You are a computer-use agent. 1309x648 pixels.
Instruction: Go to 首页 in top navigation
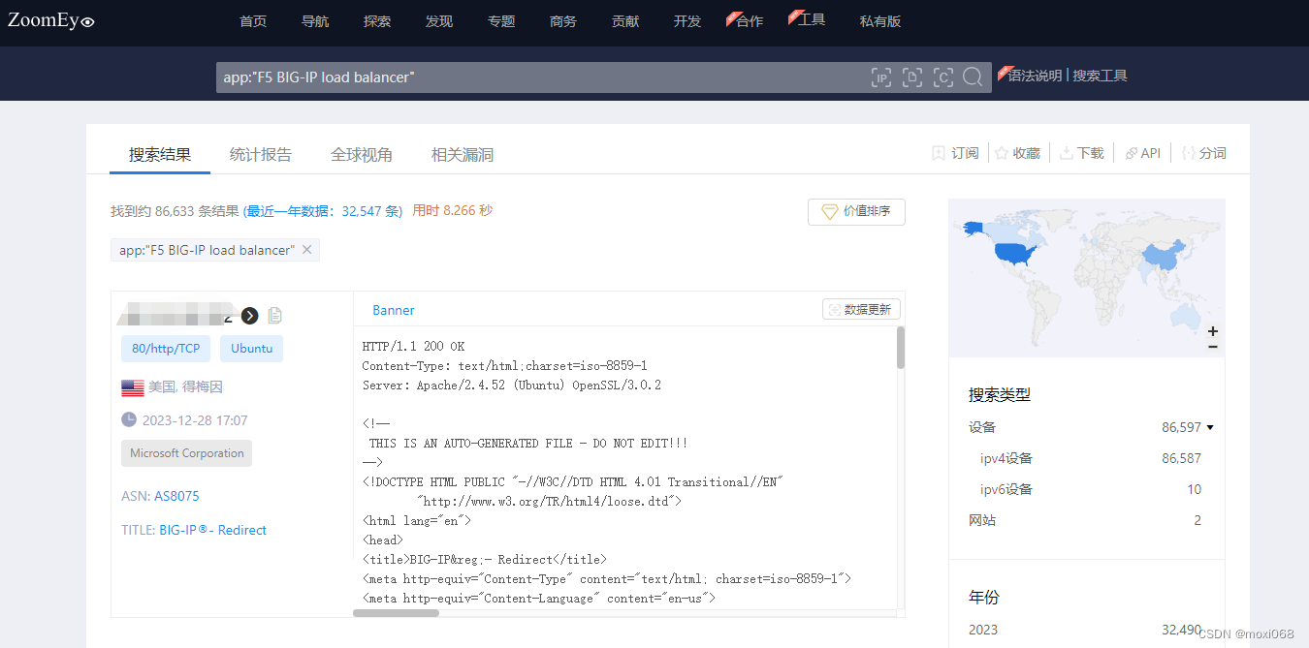tap(253, 21)
